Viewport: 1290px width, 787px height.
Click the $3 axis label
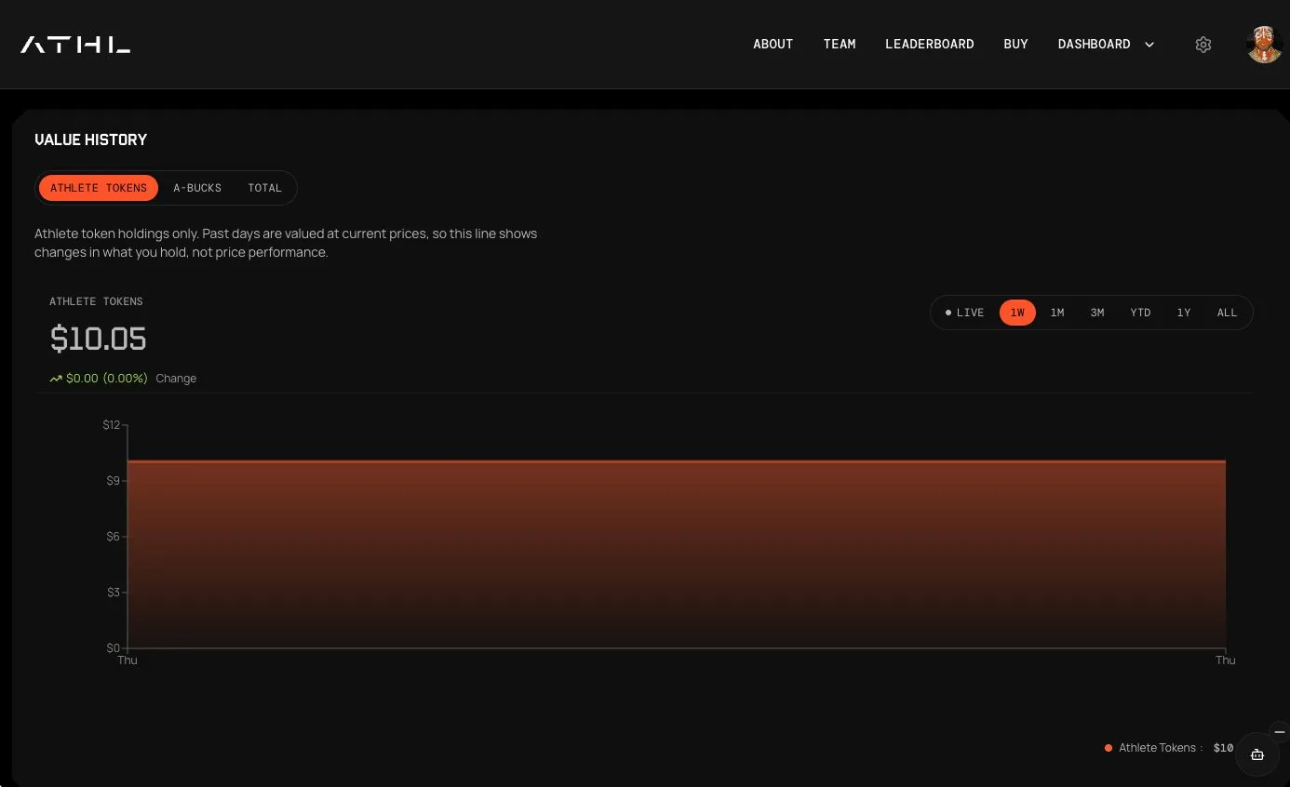pyautogui.click(x=114, y=592)
